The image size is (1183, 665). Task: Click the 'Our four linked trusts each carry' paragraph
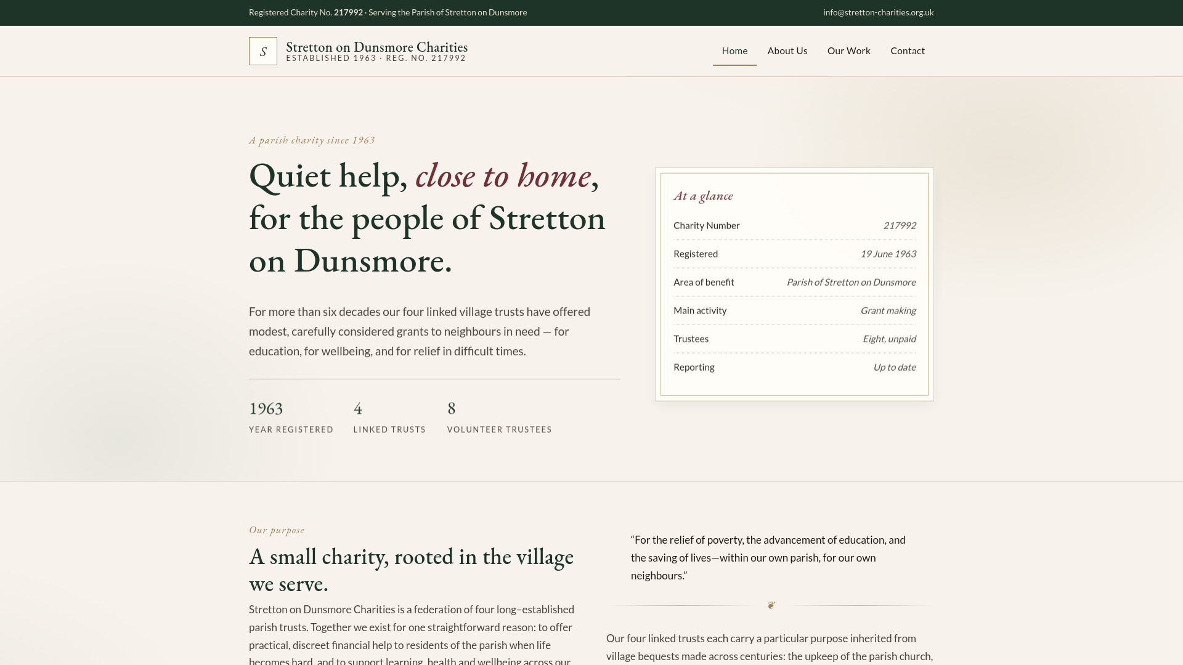tap(770, 647)
